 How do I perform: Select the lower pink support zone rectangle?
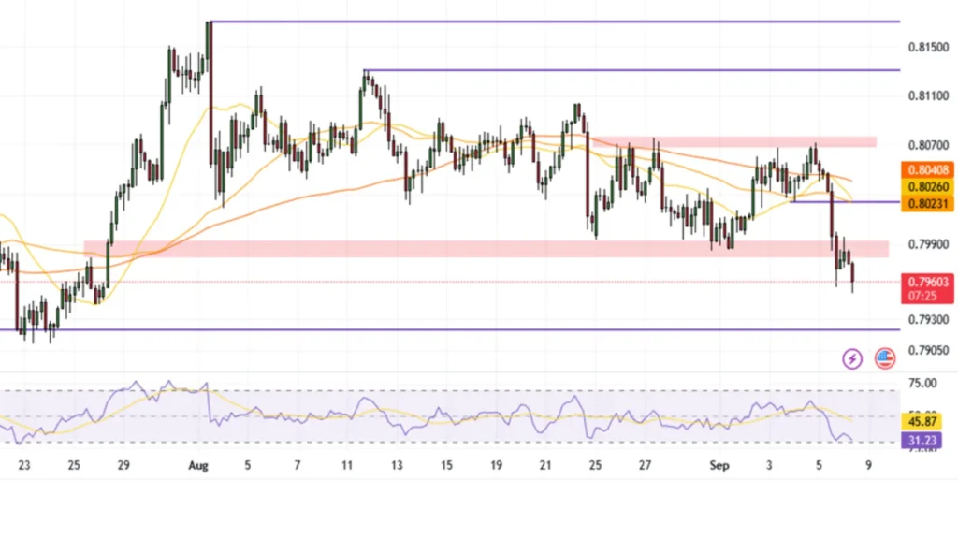pyautogui.click(x=468, y=248)
